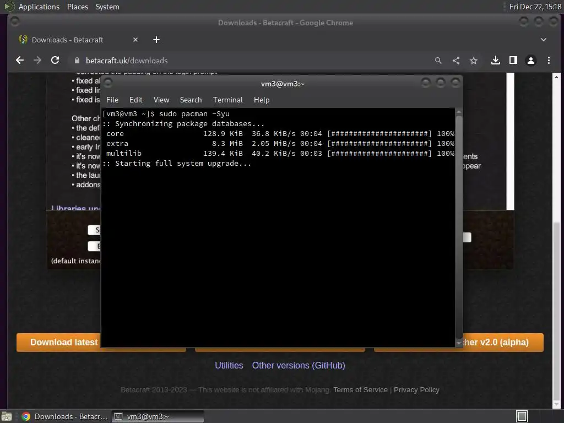Go forward in Chrome history
The image size is (564, 423).
click(x=37, y=61)
